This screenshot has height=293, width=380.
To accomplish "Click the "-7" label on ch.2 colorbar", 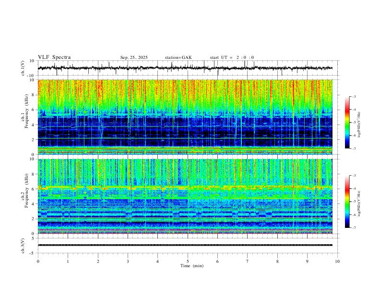I will (x=354, y=227).
